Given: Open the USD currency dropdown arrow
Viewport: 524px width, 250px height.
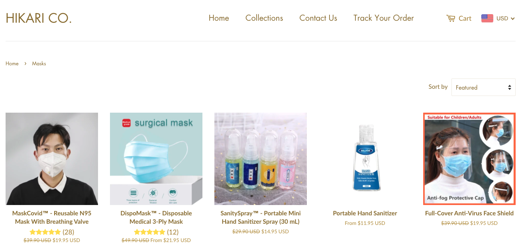Looking at the screenshot, I should click(512, 19).
